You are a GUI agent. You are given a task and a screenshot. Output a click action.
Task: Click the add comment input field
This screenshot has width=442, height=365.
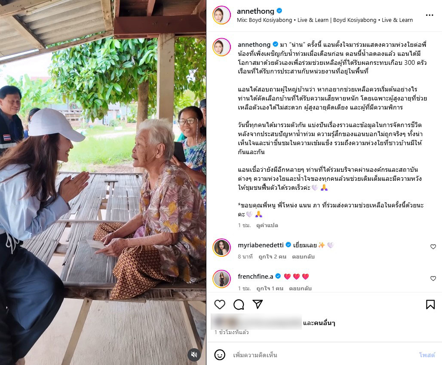pos(321,355)
